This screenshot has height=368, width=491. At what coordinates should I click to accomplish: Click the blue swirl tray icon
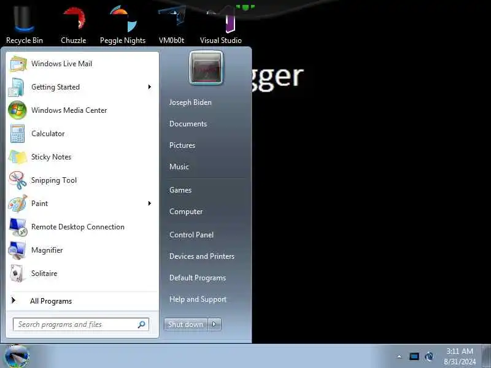tap(429, 356)
